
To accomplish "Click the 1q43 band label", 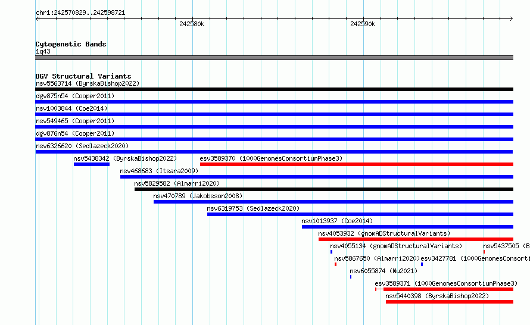I will (x=43, y=51).
